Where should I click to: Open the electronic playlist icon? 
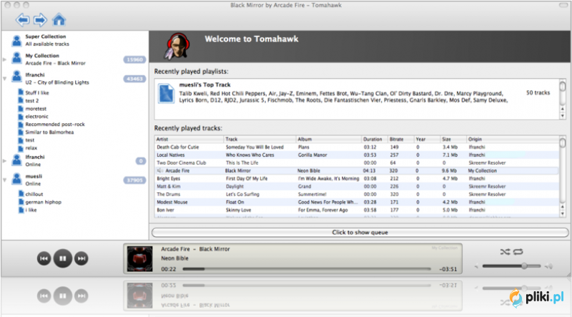click(21, 116)
